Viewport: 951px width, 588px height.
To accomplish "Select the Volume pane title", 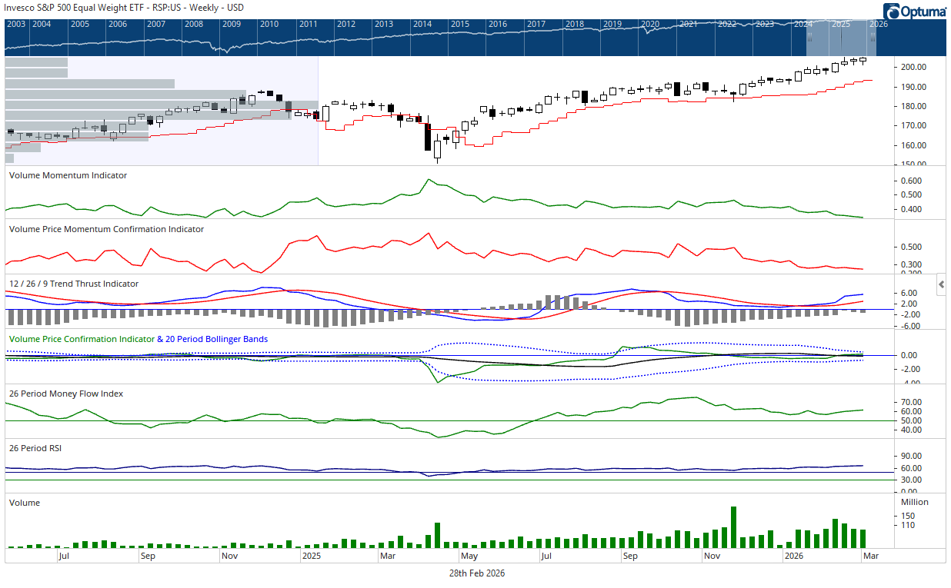I will (x=25, y=503).
